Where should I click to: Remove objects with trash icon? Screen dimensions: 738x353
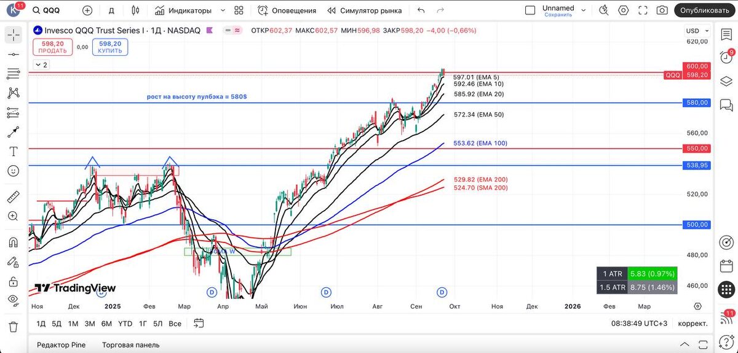pyautogui.click(x=13, y=327)
